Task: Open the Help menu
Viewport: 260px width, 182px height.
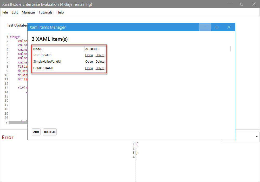Action: [60, 12]
